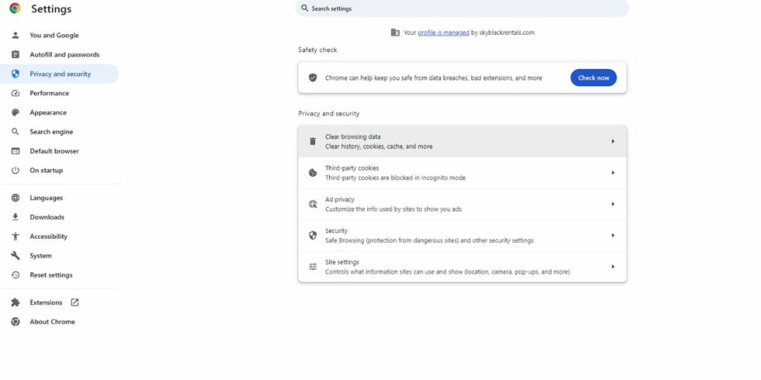Click the magnifier icon in the settings search box
The width and height of the screenshot is (761, 380).
click(x=305, y=8)
